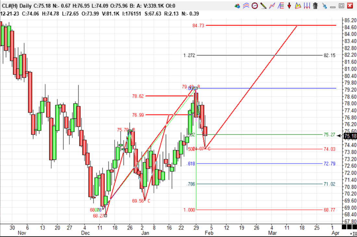Click the red-blue line chart icon
This screenshot has height=237, width=357.
tap(272, 6)
